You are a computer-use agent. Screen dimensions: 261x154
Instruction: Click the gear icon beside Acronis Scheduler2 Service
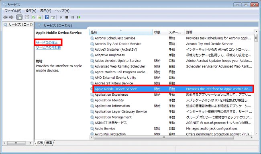coord(92,38)
